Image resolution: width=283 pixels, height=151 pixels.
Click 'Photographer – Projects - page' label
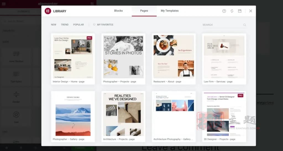coord(119,81)
